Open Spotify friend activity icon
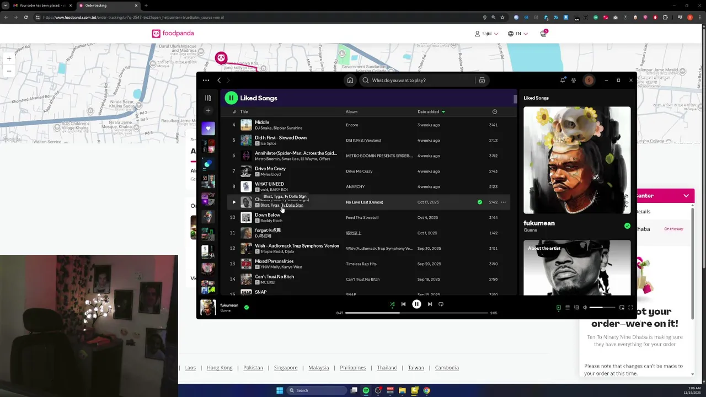706x397 pixels. click(574, 81)
